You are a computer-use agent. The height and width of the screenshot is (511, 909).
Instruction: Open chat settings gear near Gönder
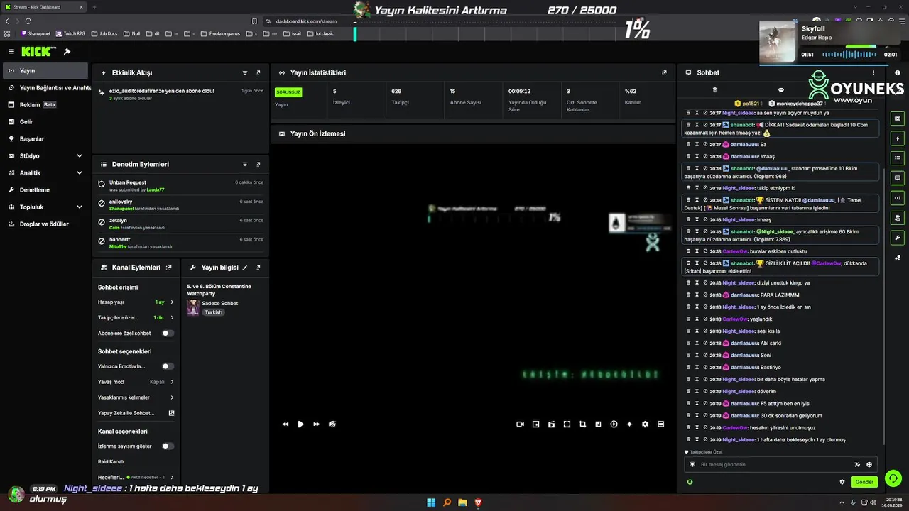tap(842, 482)
